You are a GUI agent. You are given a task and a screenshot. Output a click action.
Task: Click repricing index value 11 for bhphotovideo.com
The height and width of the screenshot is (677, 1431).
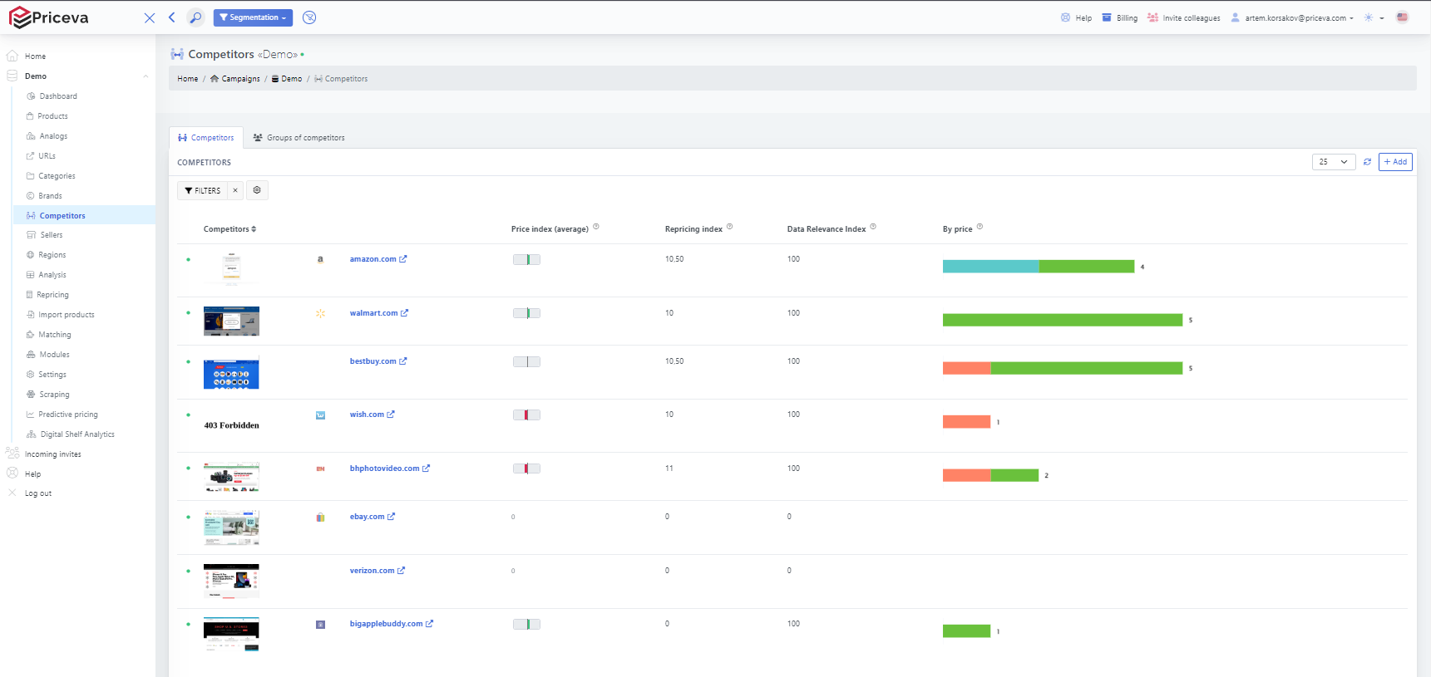click(669, 469)
